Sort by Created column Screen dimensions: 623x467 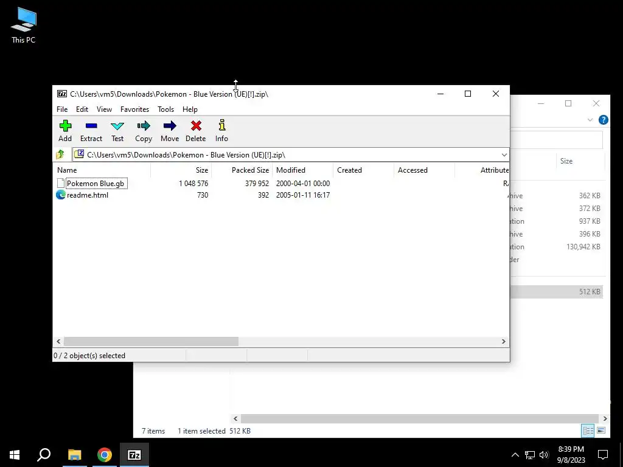[x=364, y=170]
